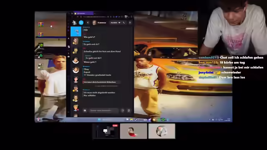The image size is (267, 150).
Task: Open Vanessa's profile from the chat header name
Action: click(102, 22)
